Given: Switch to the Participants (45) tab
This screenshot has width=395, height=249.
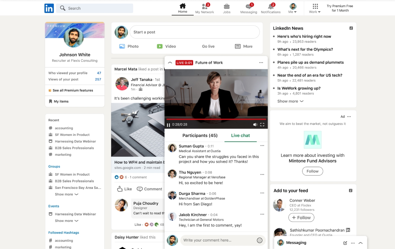Looking at the screenshot, I should click(200, 136).
